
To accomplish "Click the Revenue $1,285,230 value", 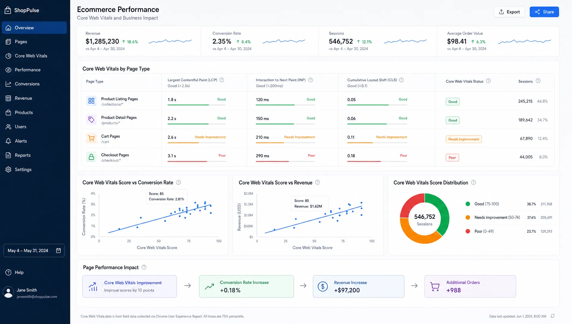I will pyautogui.click(x=102, y=41).
